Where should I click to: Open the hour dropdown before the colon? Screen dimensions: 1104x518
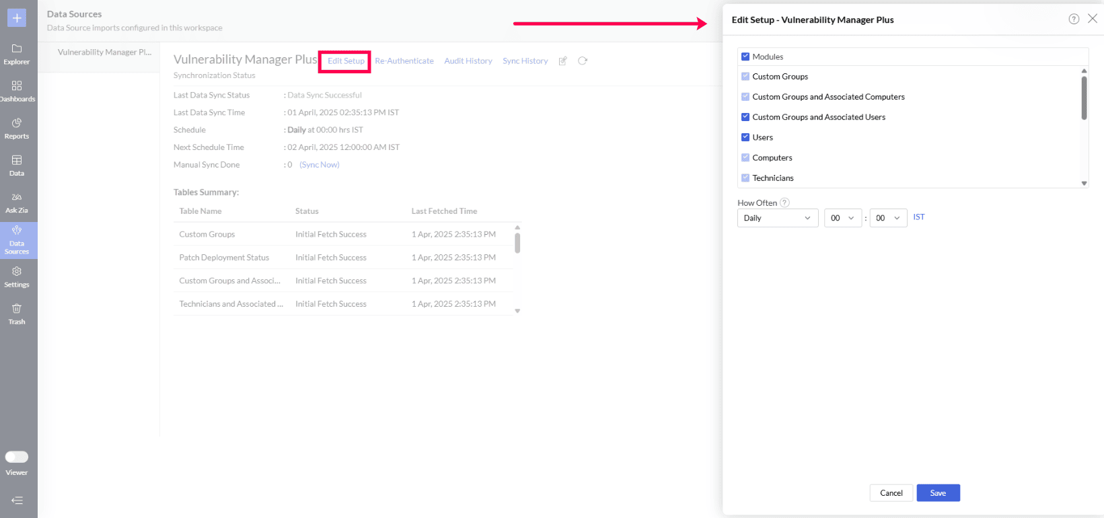pyautogui.click(x=843, y=218)
